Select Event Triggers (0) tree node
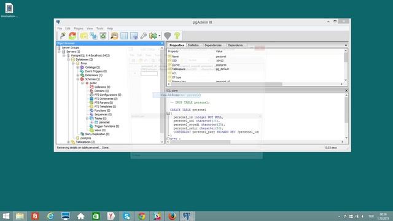The height and width of the screenshot is (221, 393). (x=96, y=71)
